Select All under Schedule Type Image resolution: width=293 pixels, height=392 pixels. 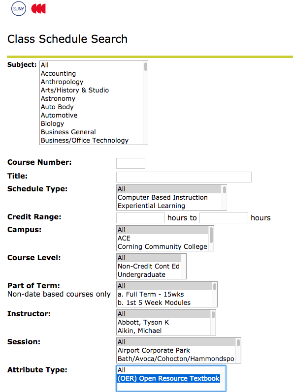(169, 189)
